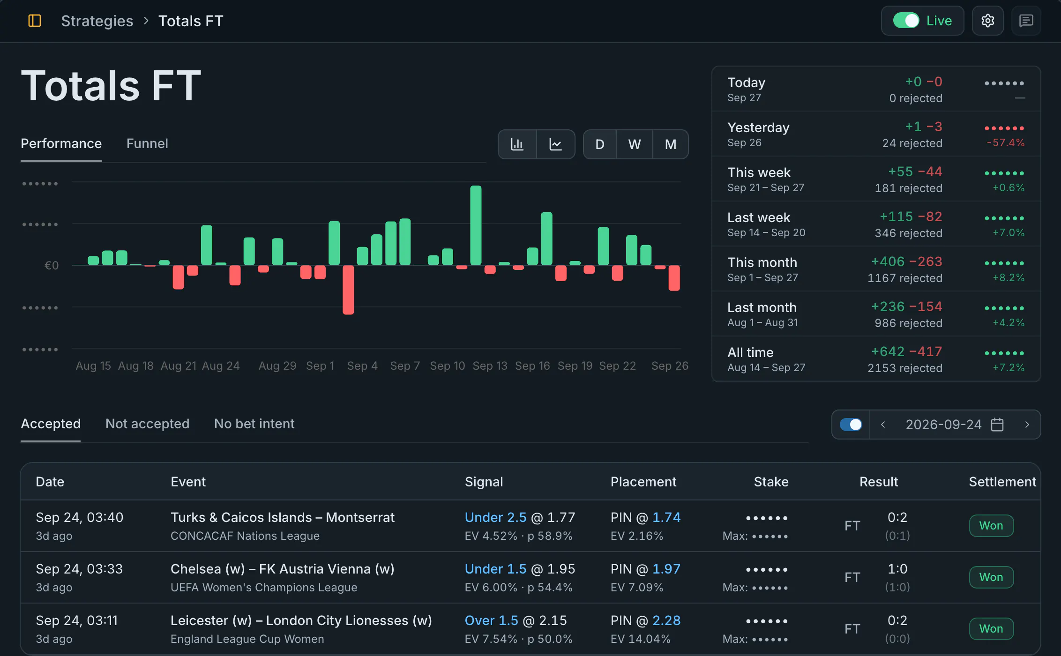Open Turks & Caicos Islands – Montserrat event
Image resolution: width=1061 pixels, height=656 pixels.
(283, 517)
